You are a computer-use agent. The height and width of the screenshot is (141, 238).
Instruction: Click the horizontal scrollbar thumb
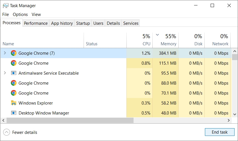70,120
